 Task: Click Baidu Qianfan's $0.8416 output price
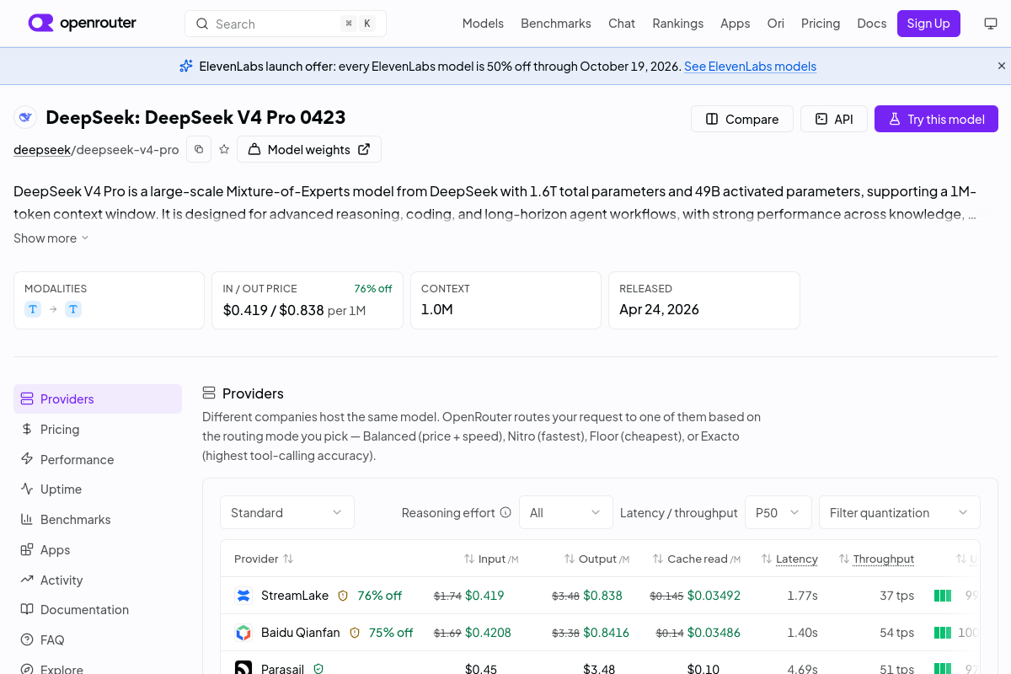606,632
